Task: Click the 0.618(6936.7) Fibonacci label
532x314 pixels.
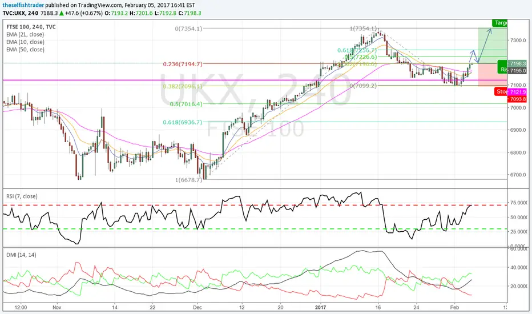Action: tap(183, 122)
